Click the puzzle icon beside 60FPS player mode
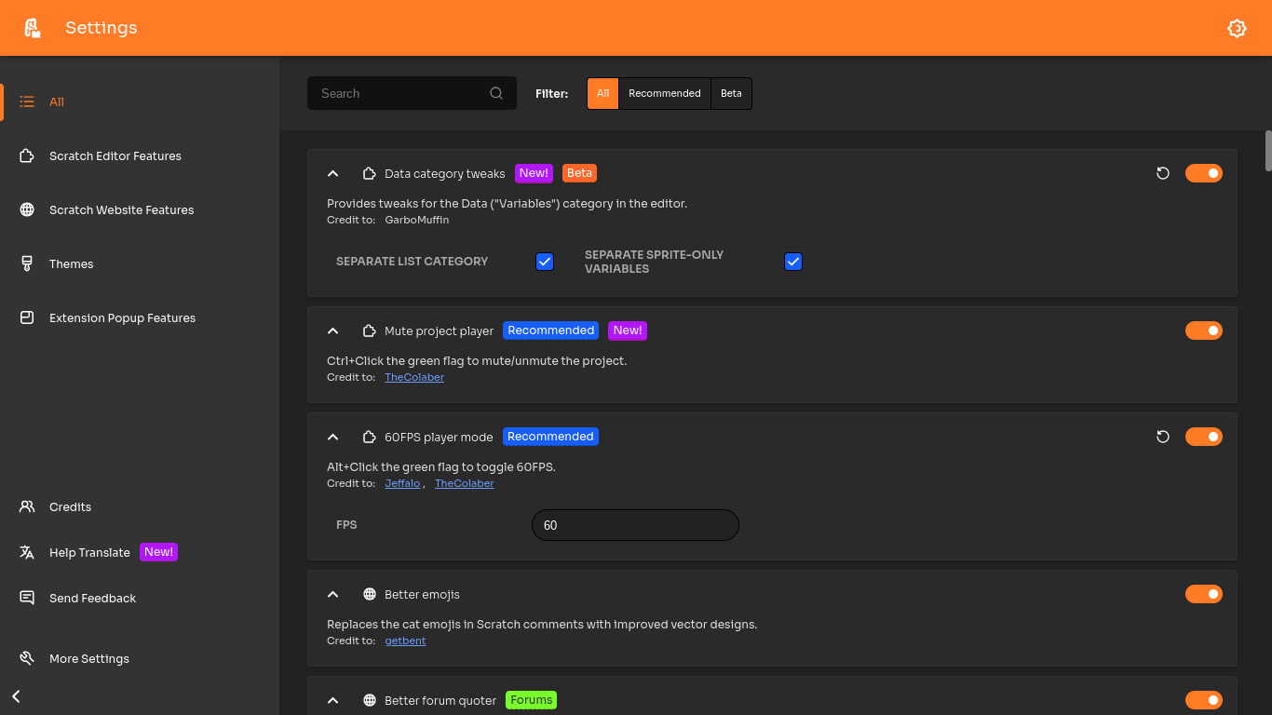1272x715 pixels. [x=370, y=437]
